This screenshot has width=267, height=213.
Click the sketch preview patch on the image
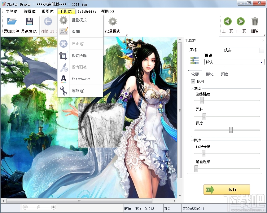101,125
